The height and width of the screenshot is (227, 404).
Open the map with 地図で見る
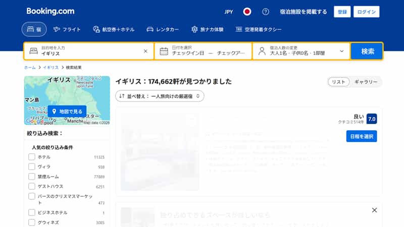[x=67, y=111]
